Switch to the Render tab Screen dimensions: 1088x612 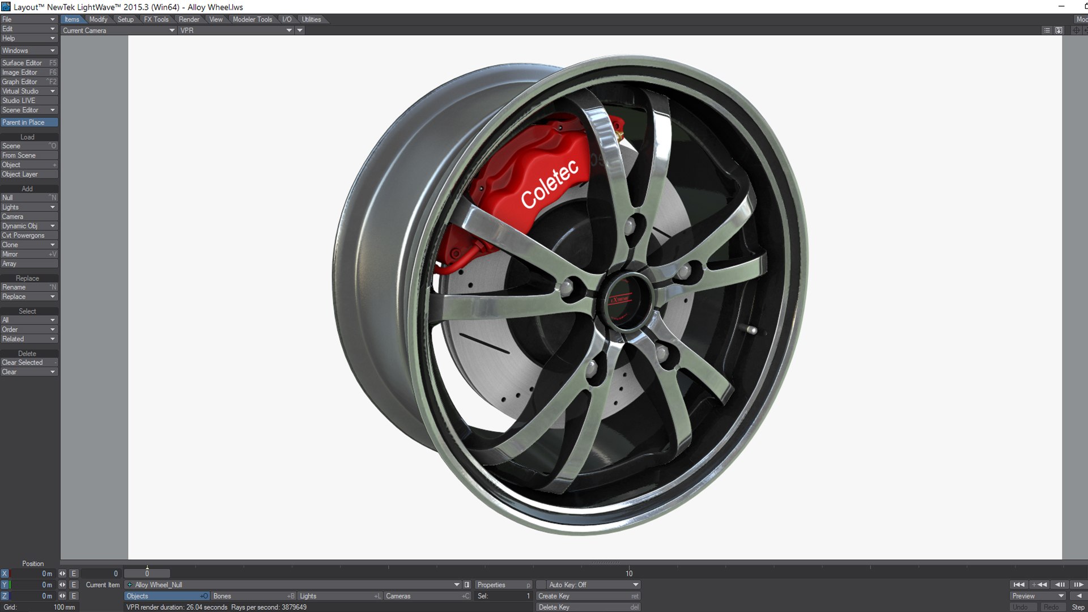click(189, 19)
